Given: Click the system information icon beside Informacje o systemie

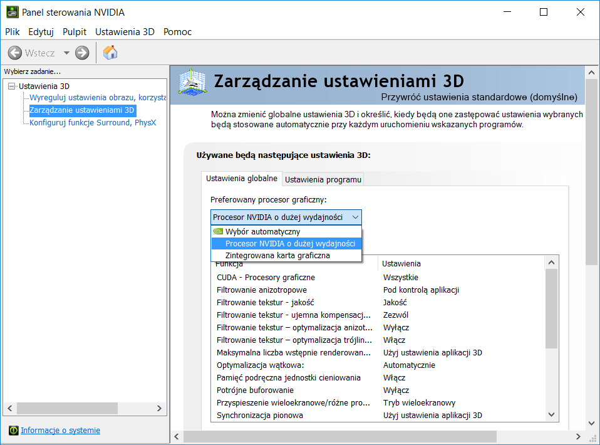Looking at the screenshot, I should click(13, 431).
